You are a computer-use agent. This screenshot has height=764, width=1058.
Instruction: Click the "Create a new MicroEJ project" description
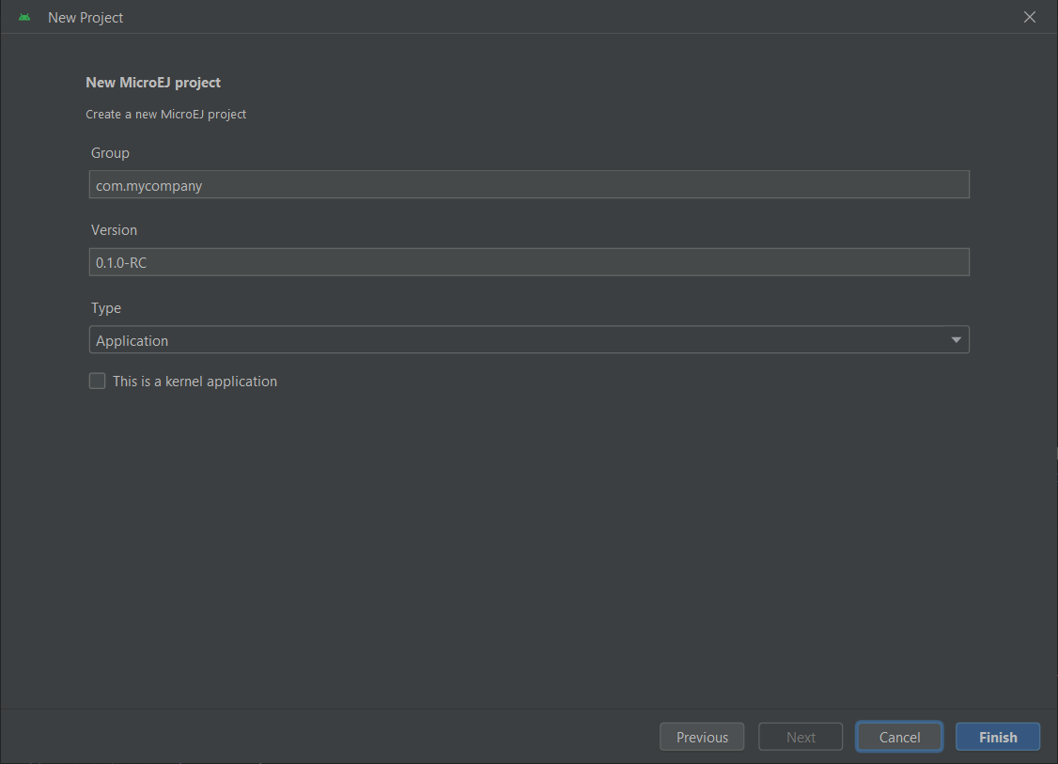(x=165, y=115)
